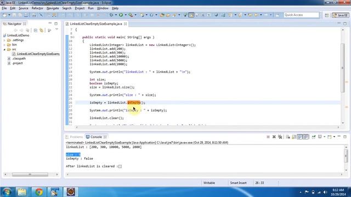Click the Debug bug icon in toolbar

(x=111, y=15)
